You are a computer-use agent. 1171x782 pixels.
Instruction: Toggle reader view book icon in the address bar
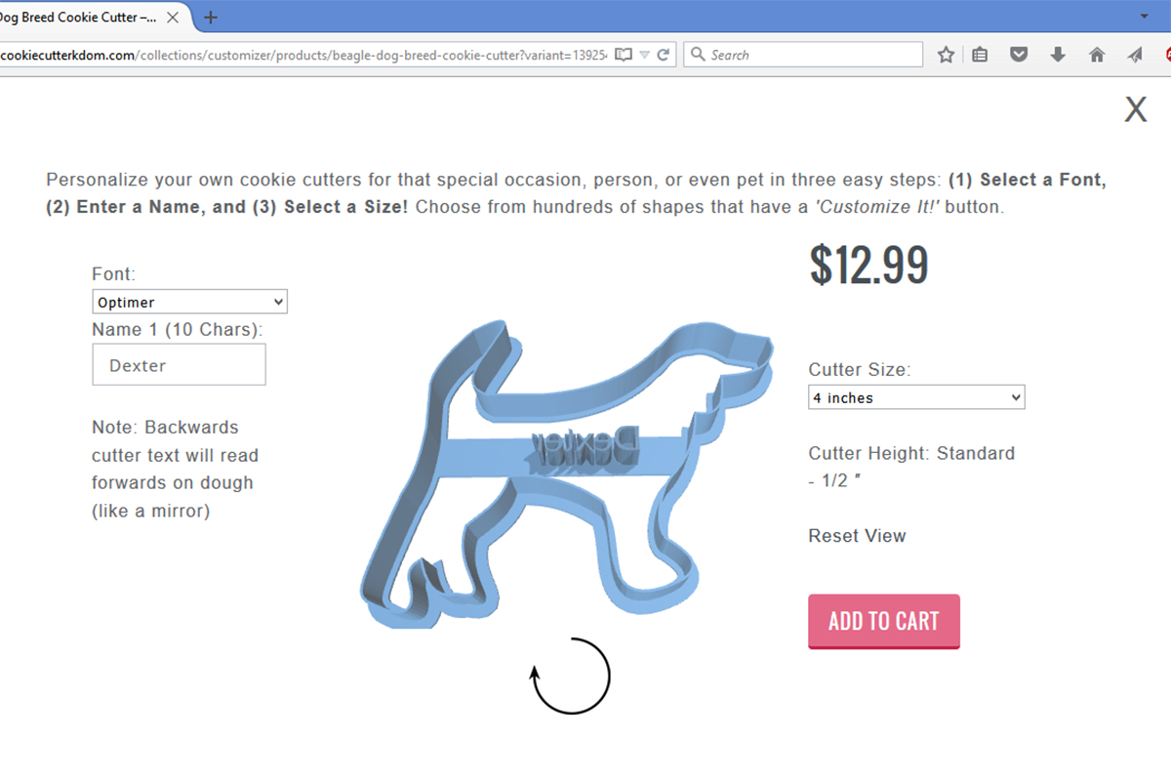coord(624,55)
